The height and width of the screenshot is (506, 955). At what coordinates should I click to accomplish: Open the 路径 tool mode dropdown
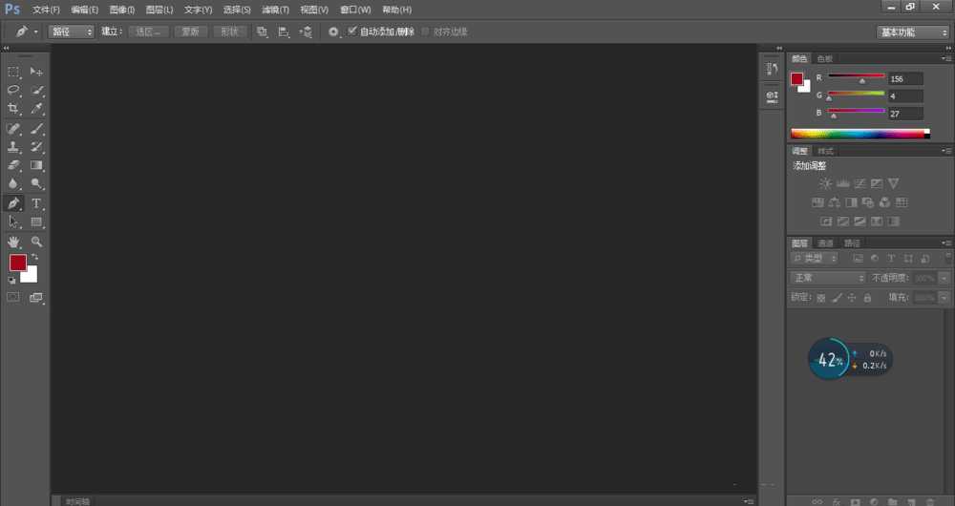coord(72,32)
